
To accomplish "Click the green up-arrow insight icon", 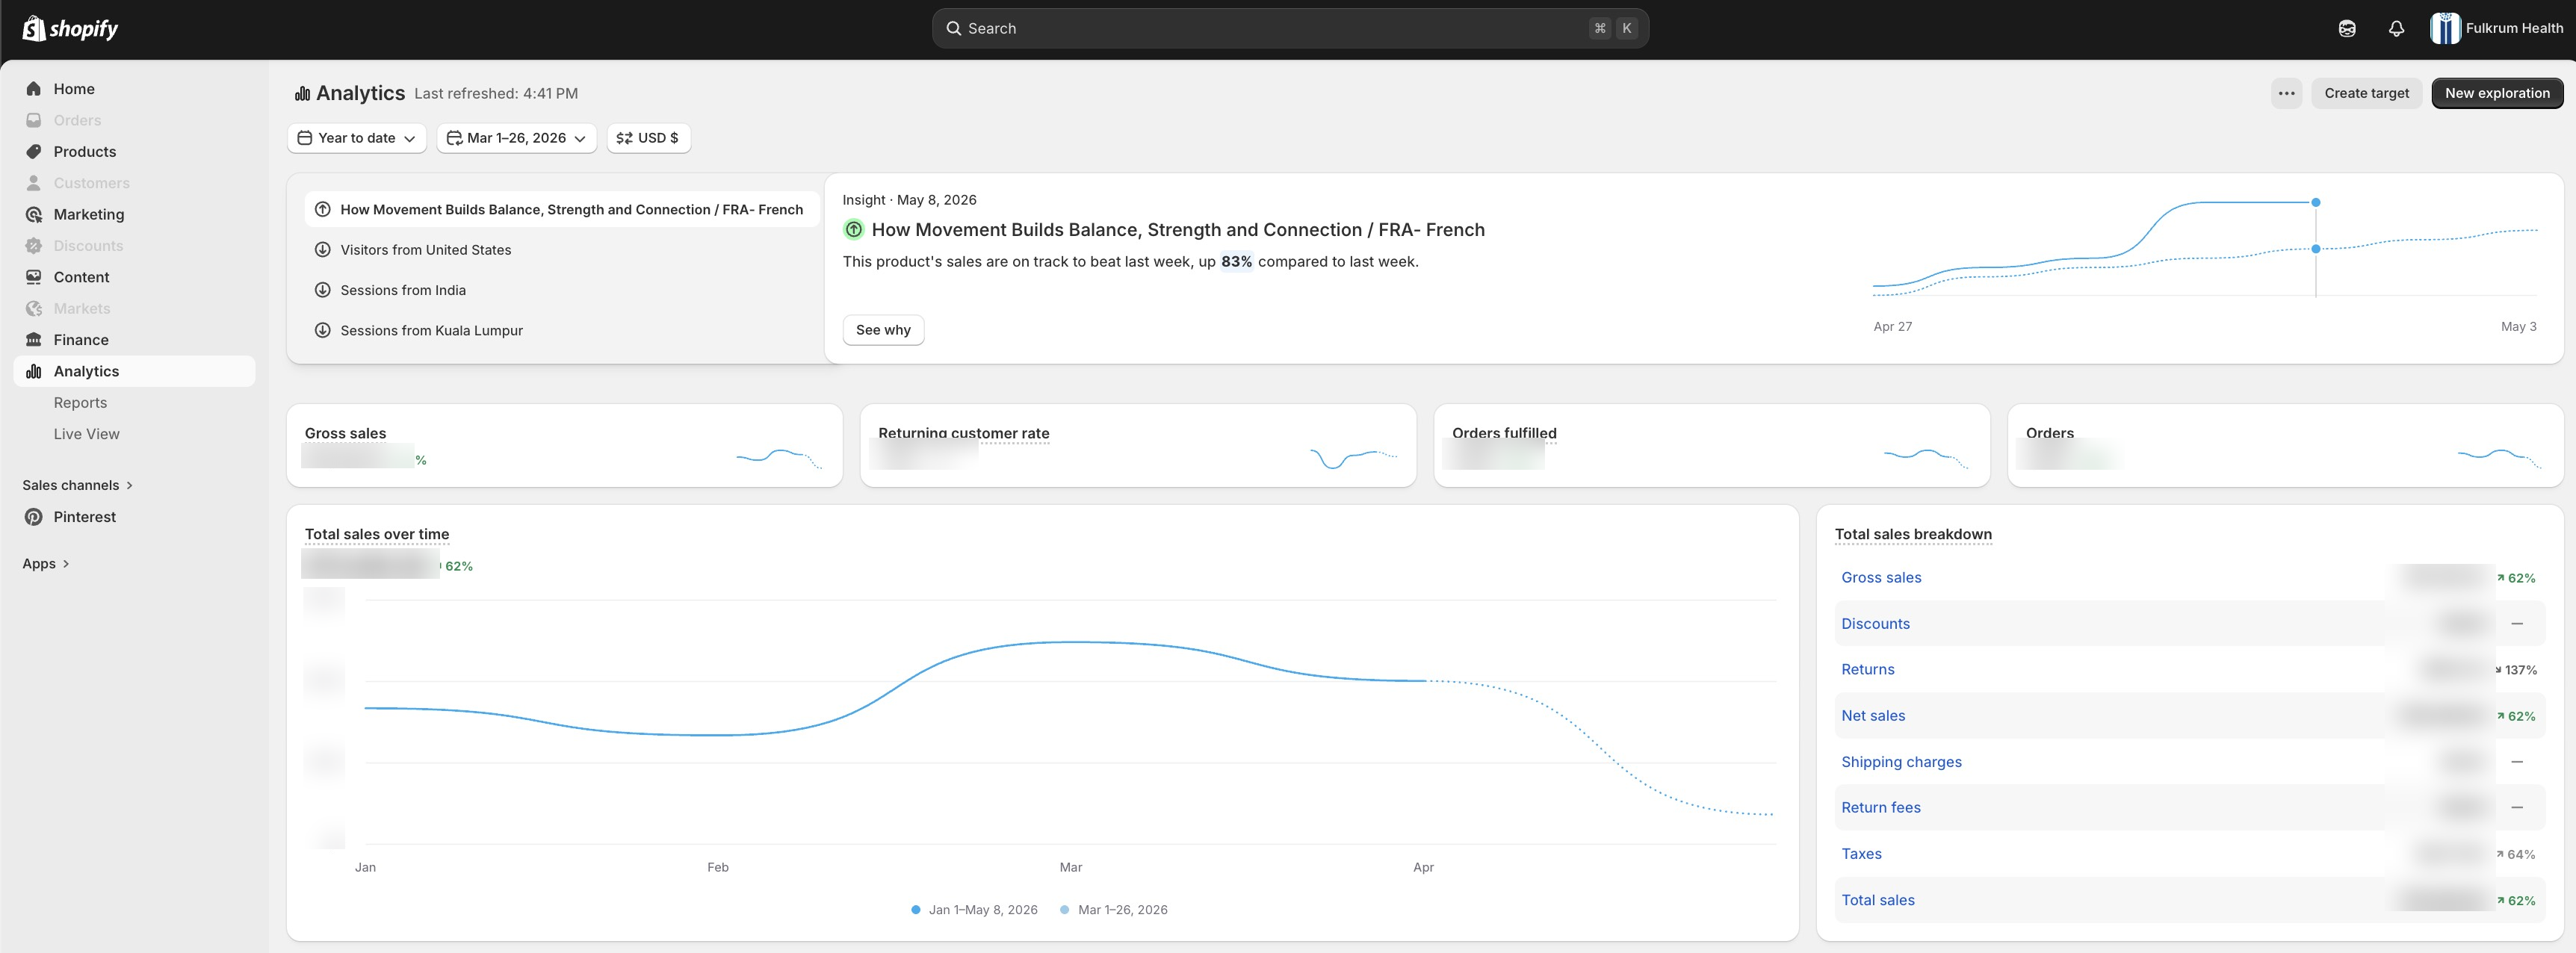I will coord(853,230).
